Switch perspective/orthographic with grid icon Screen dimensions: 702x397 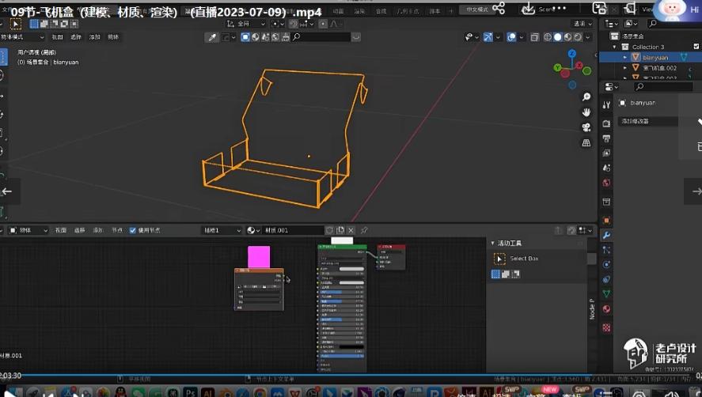coord(586,142)
